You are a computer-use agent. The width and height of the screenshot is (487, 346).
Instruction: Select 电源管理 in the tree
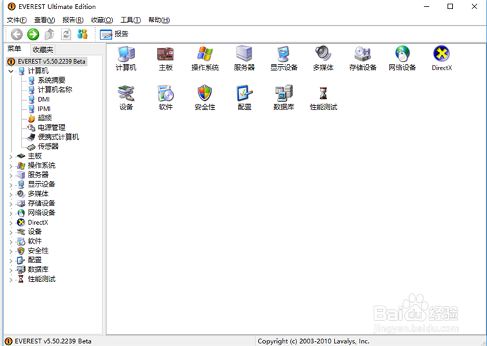coord(51,127)
